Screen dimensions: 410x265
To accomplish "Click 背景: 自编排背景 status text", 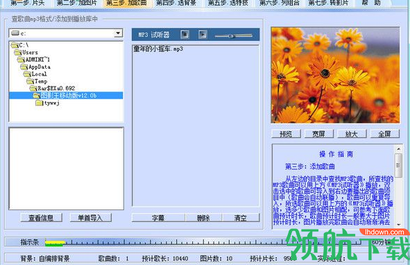I will 45,259.
